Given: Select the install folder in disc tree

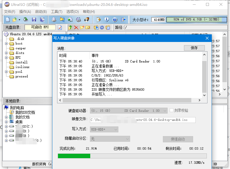Looking at the screenshot, I should [21, 62].
